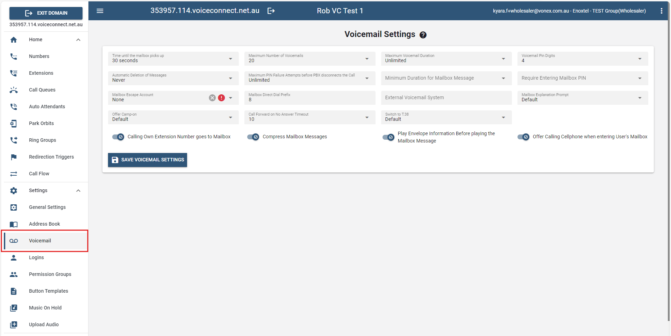Click the hamburger menu icon in header
Viewport: 671px width, 336px height.
coord(100,11)
